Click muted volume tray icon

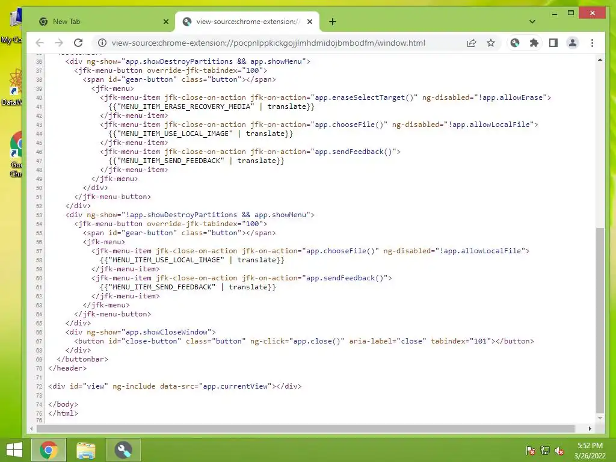coord(559,451)
